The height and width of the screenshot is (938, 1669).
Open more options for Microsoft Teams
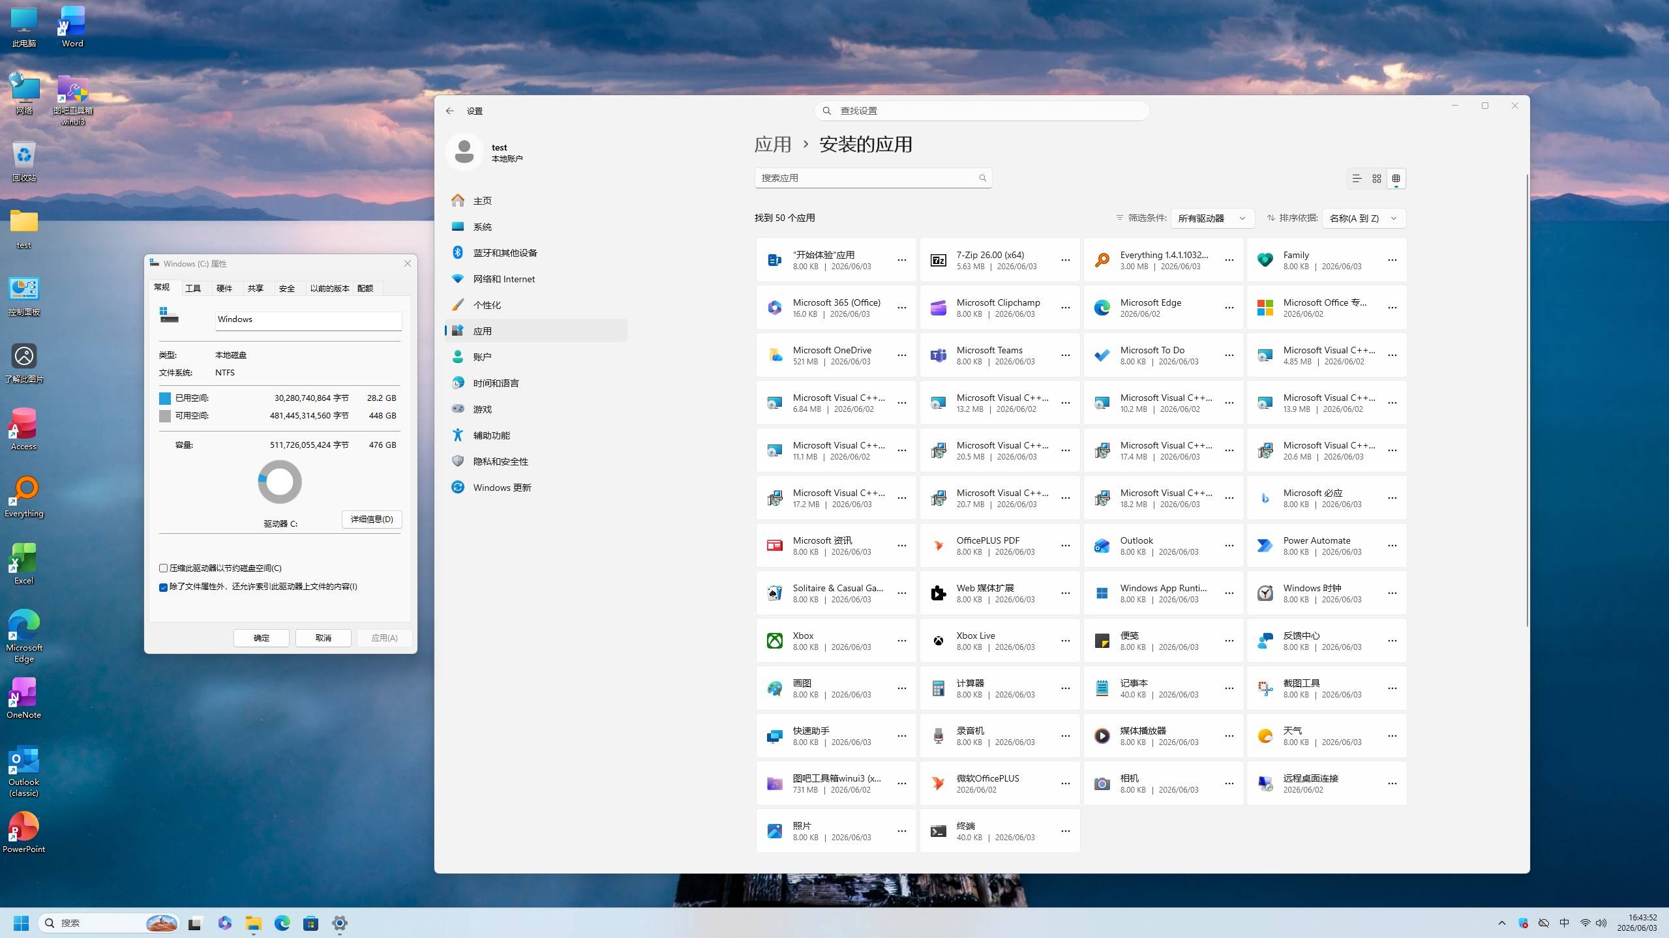1065,355
